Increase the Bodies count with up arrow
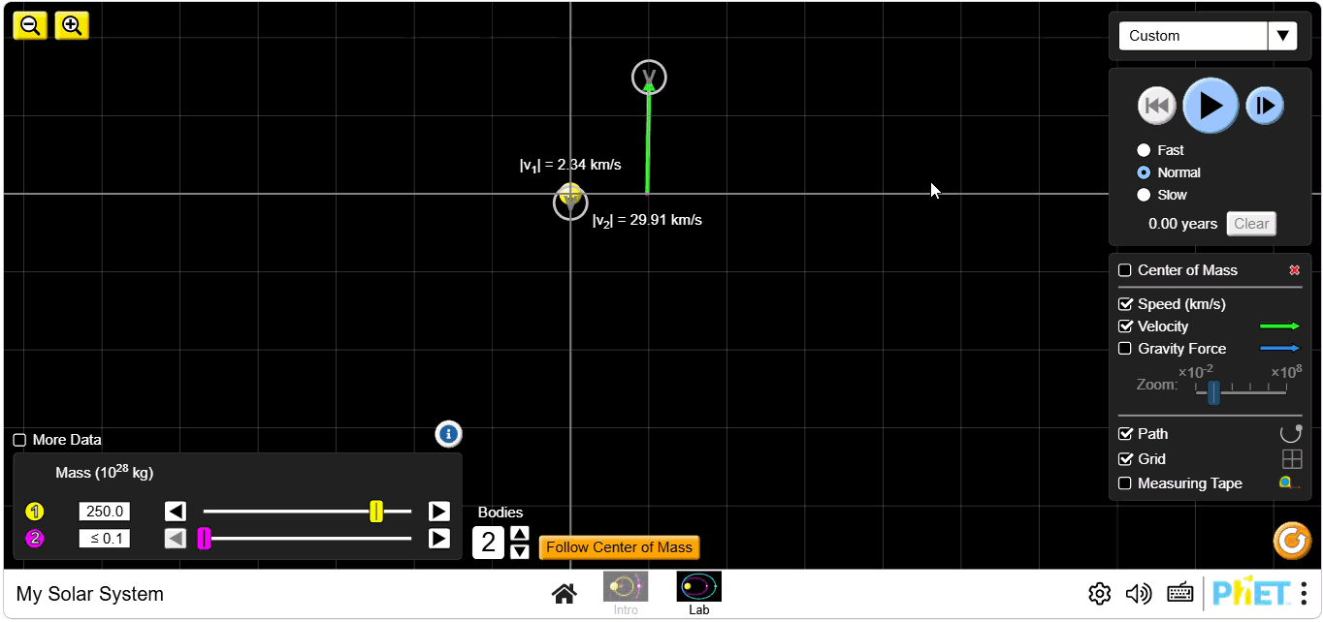 pyautogui.click(x=520, y=532)
